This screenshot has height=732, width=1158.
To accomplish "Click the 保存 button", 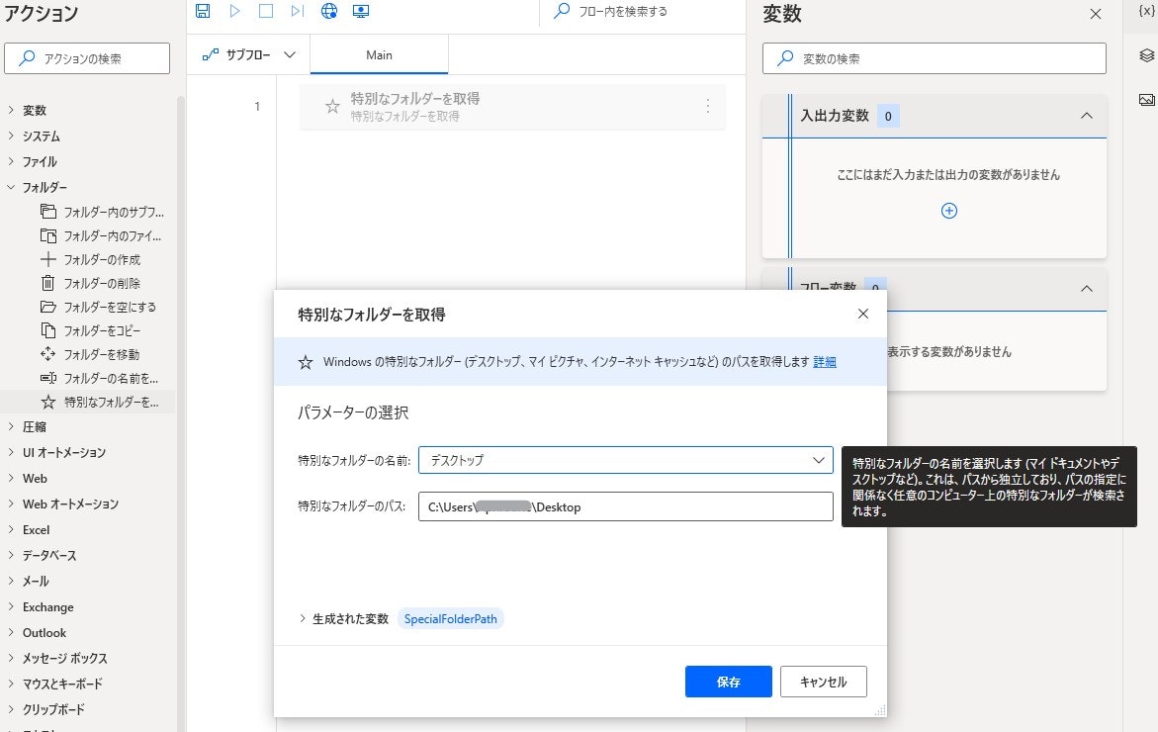I will [x=728, y=682].
